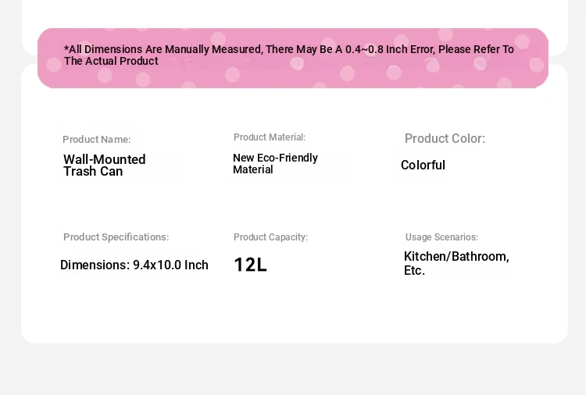
Task: Click 'Dimensions: 9.4x10.0 Inch' text
Action: click(134, 265)
